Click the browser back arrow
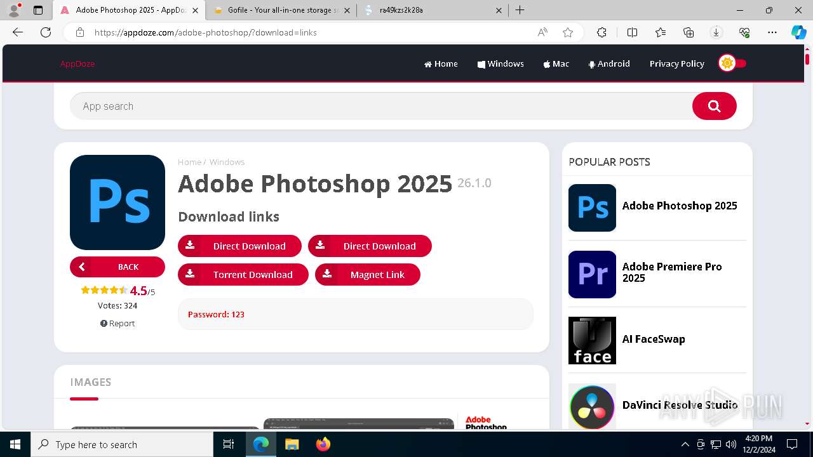The height and width of the screenshot is (457, 813). (18, 32)
